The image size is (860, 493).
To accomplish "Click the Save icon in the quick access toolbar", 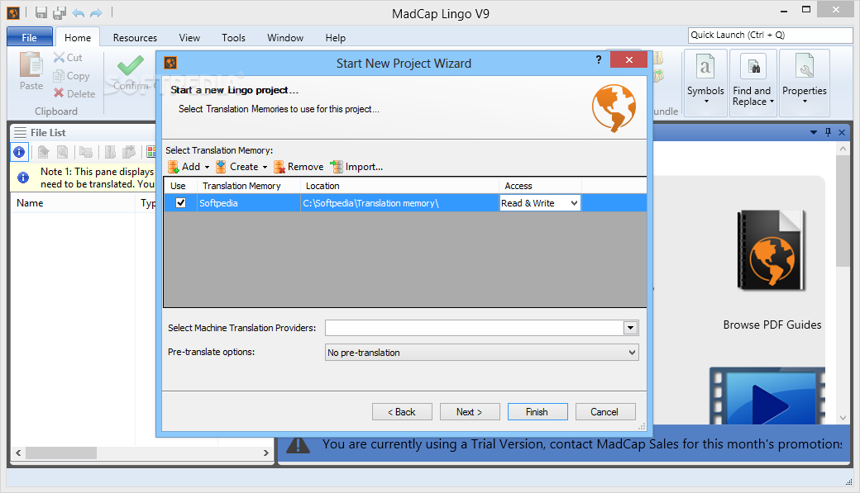I will click(x=41, y=12).
